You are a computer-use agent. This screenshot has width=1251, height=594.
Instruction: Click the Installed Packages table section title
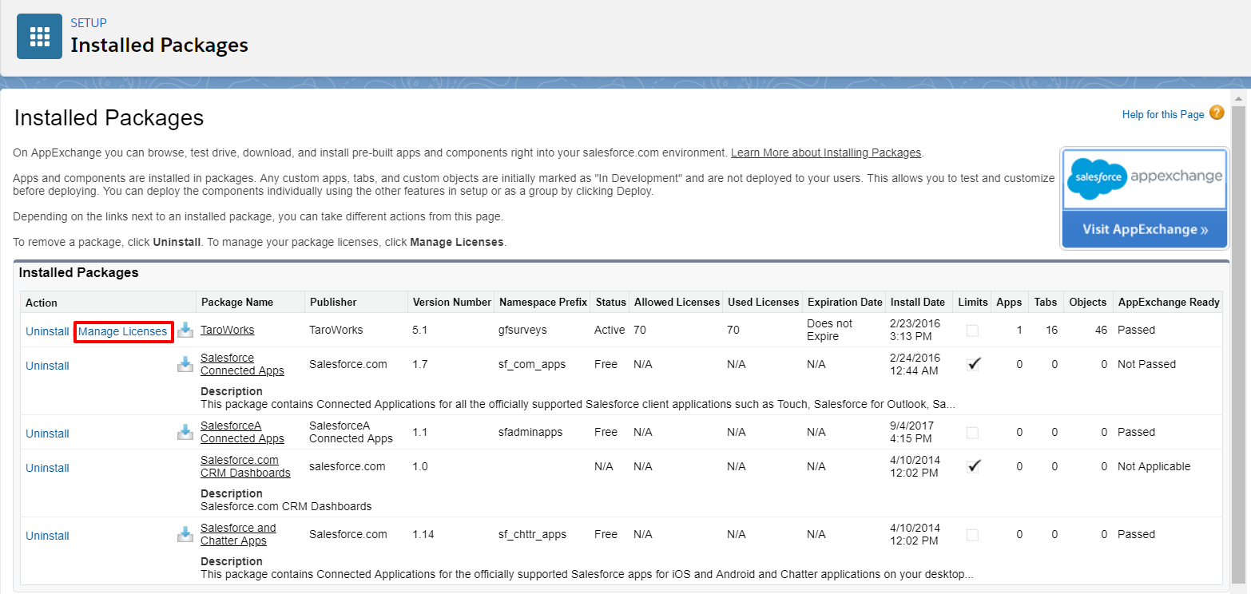click(x=79, y=273)
